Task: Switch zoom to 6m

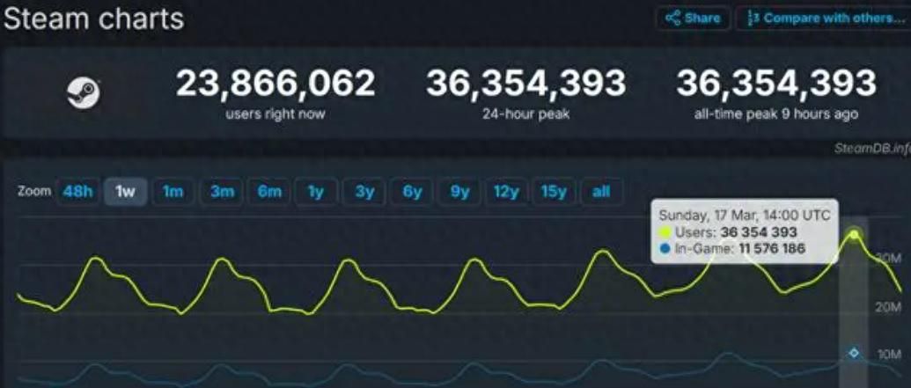Action: tap(269, 191)
